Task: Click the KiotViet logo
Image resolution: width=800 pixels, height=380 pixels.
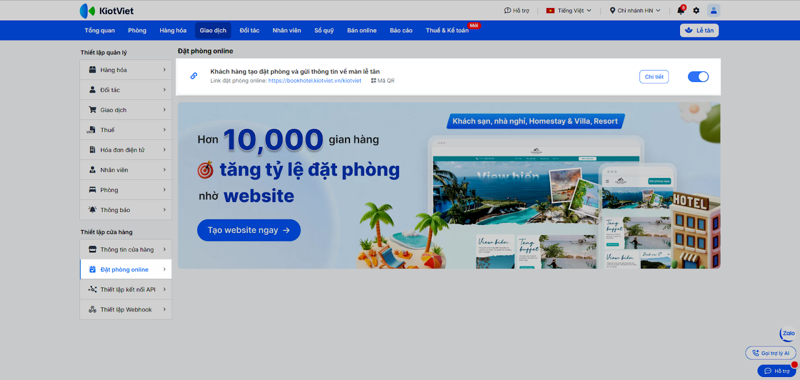Action: point(106,10)
